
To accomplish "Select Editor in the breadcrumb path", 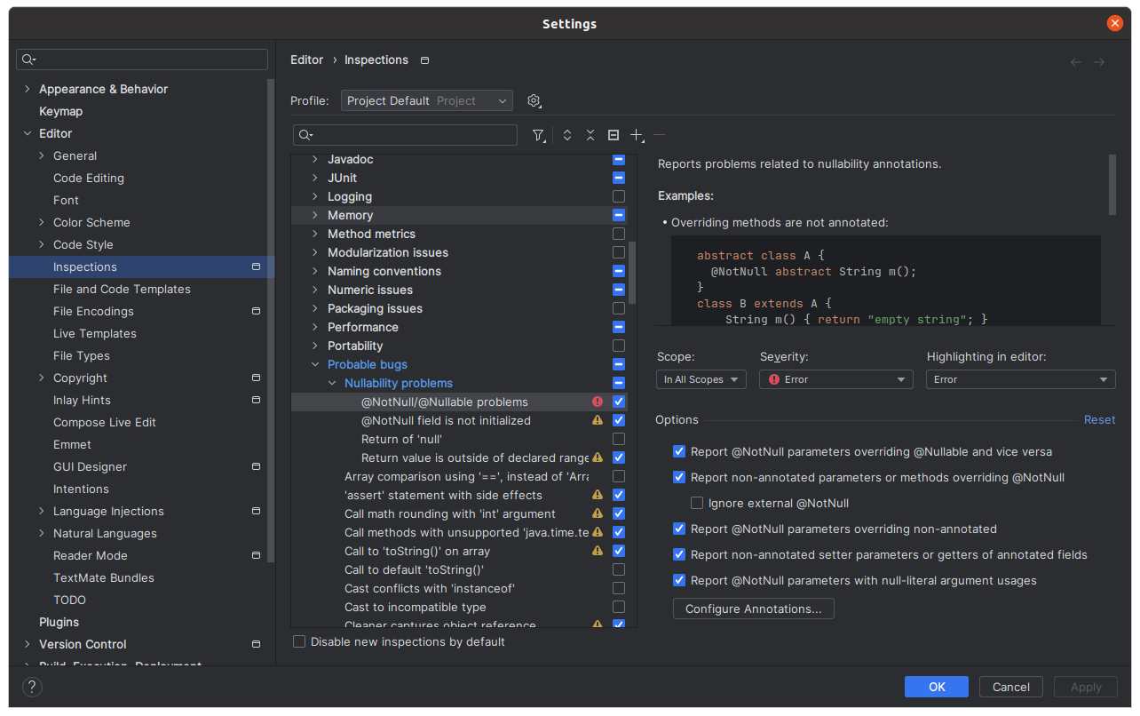I will tap(306, 60).
